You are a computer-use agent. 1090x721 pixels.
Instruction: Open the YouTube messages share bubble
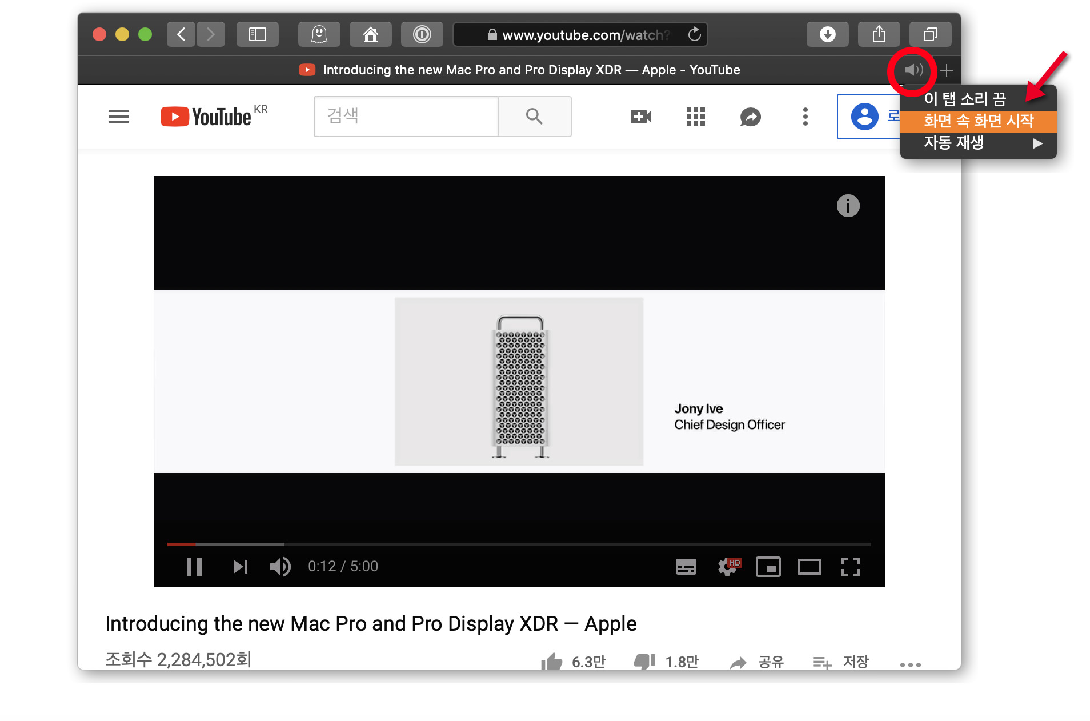tap(750, 117)
